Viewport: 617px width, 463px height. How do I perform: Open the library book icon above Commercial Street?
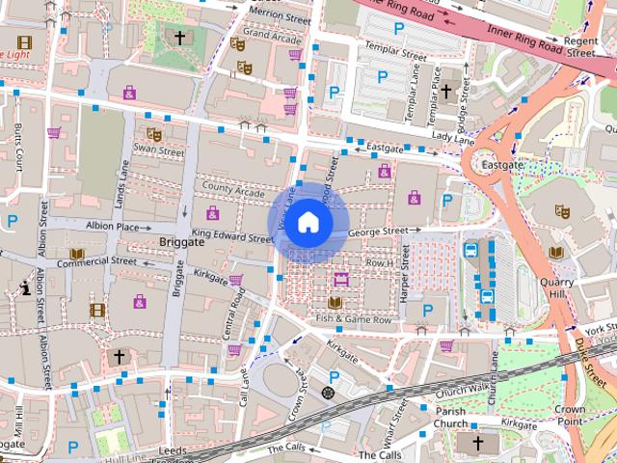[x=77, y=254]
